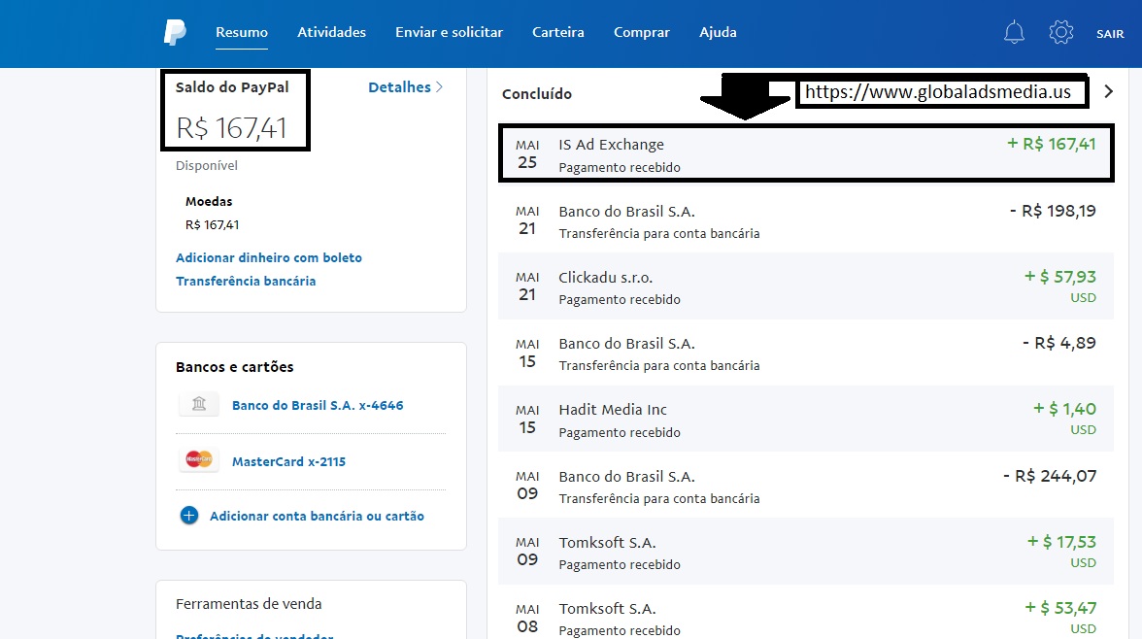Open the Banco do Brasil transfer of R$ 244,07
This screenshot has height=639, width=1142.
[806, 486]
